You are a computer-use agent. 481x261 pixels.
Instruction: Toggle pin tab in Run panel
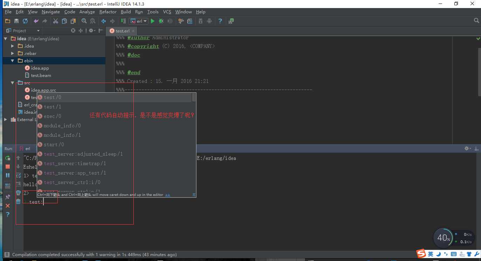(8, 197)
